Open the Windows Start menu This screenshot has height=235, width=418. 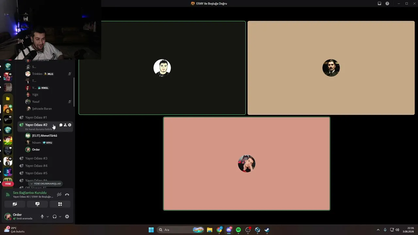click(x=151, y=230)
